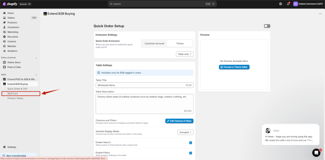Click the Table Description text area
325x160 pixels.
point(144,104)
